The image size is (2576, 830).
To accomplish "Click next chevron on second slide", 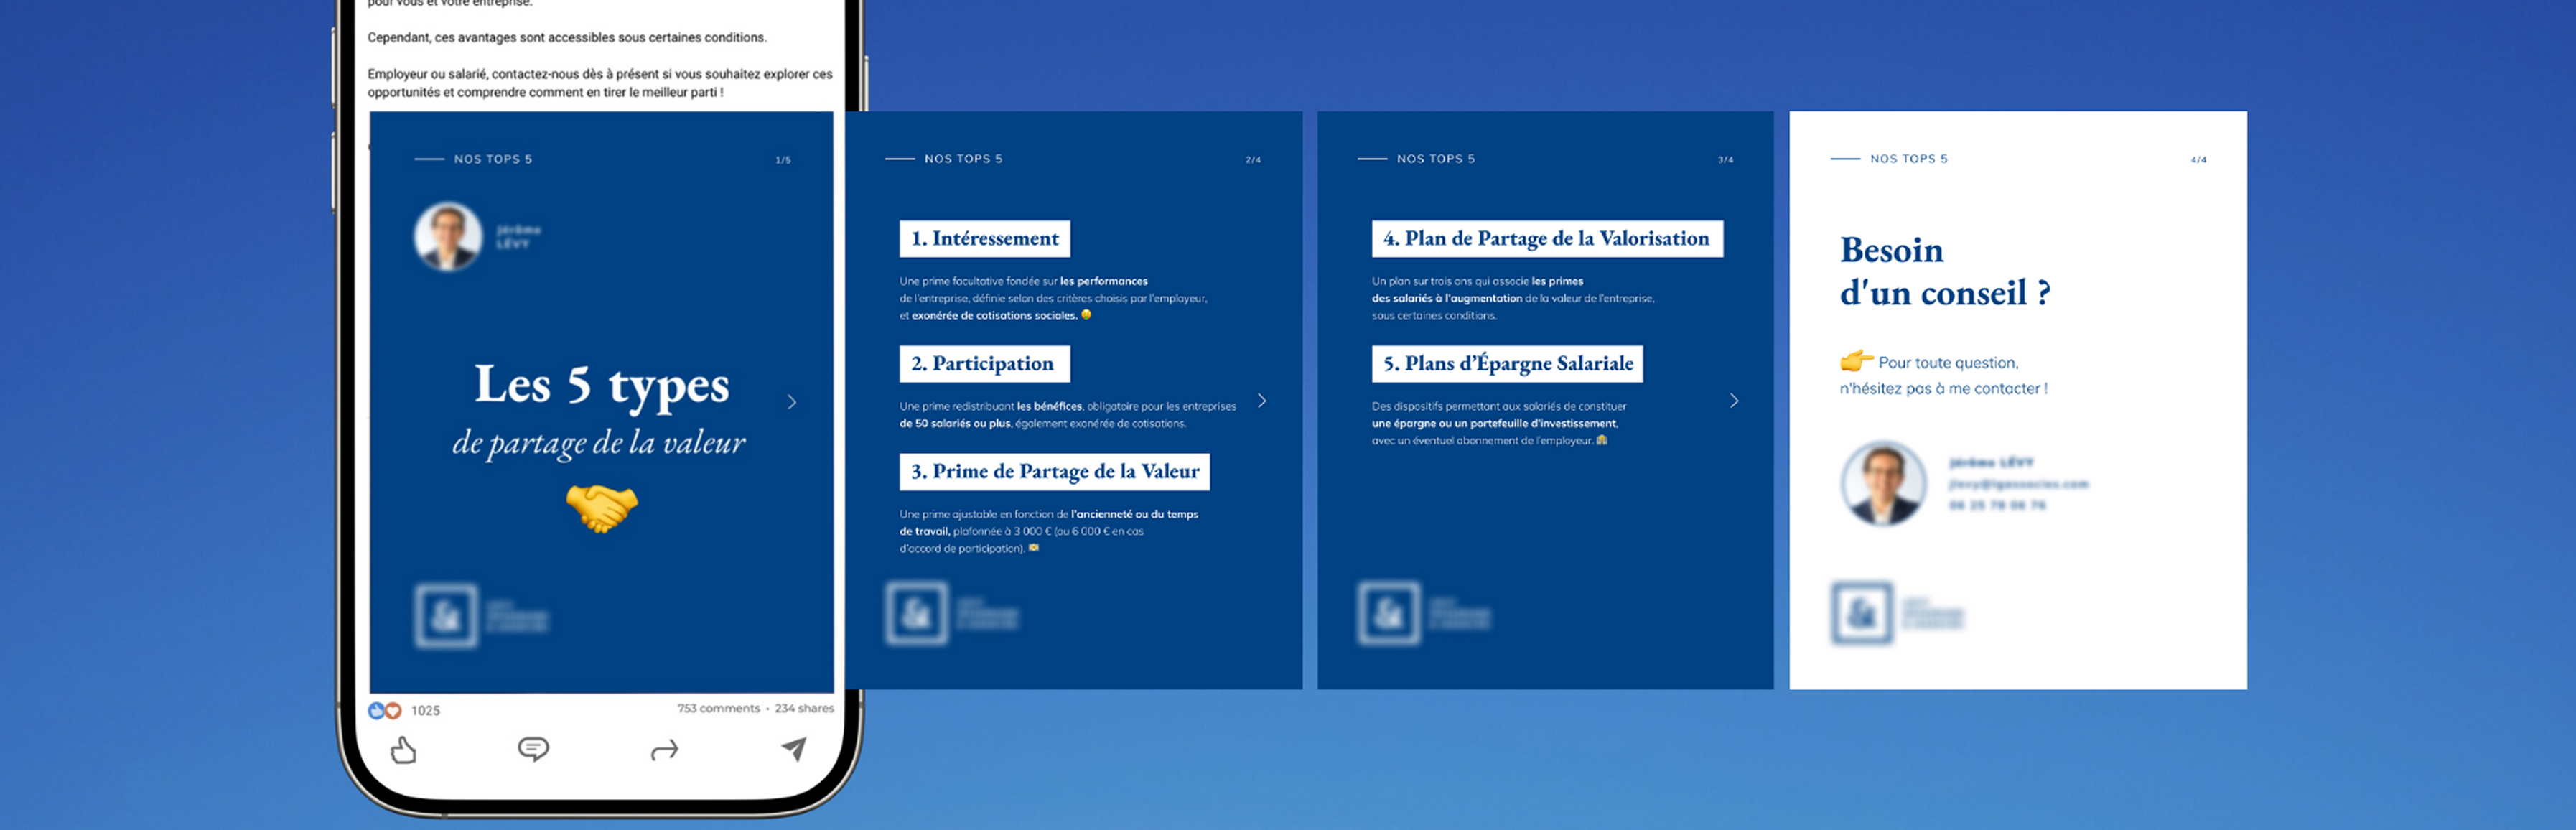I will 1262,401.
